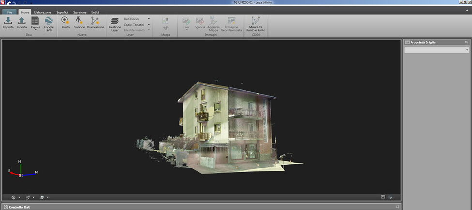Click the Controllo Dati panel icon
The width and height of the screenshot is (472, 210).
[6, 207]
